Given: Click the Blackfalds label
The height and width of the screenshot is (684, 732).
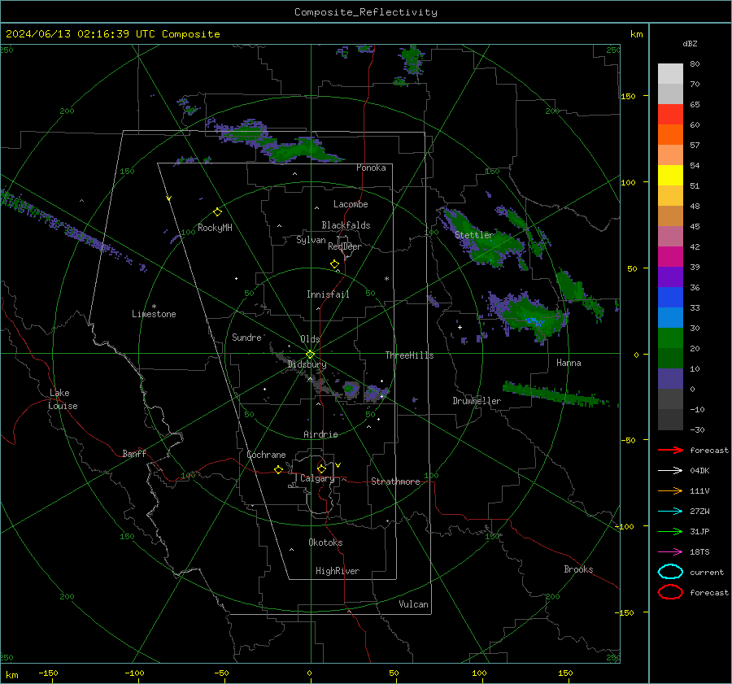Looking at the screenshot, I should tap(346, 225).
